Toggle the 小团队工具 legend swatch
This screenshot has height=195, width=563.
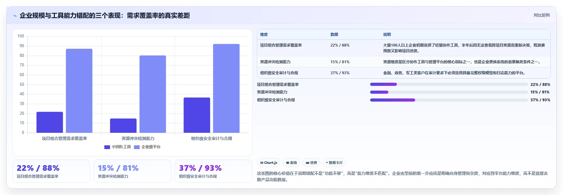point(107,147)
